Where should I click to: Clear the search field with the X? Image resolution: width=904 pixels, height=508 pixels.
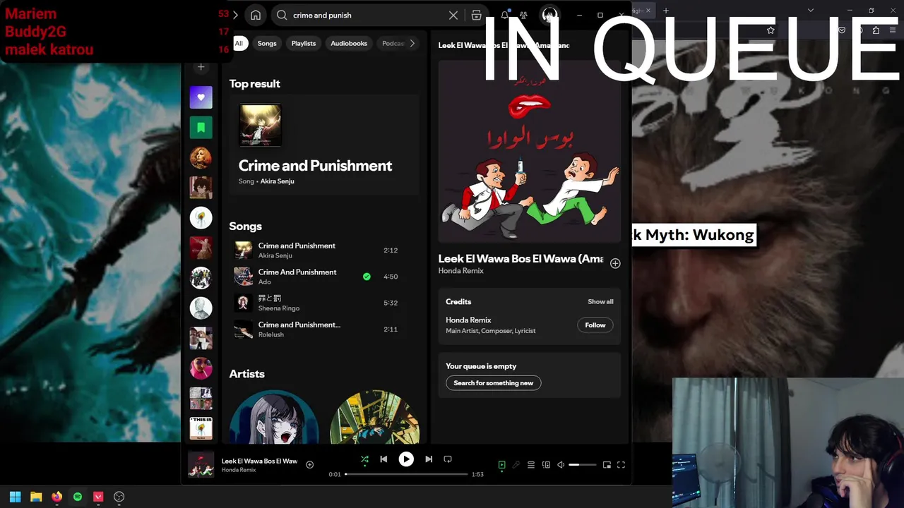[453, 15]
